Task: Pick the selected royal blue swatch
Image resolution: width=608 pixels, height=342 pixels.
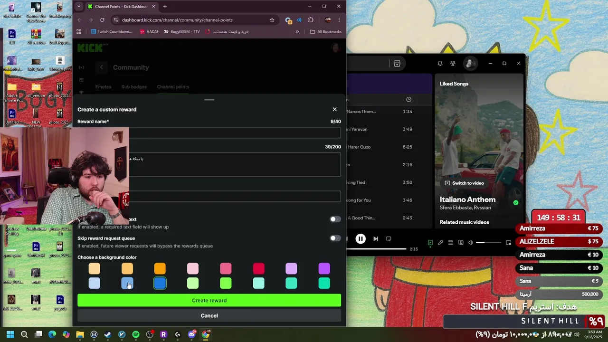Action: pos(160,283)
